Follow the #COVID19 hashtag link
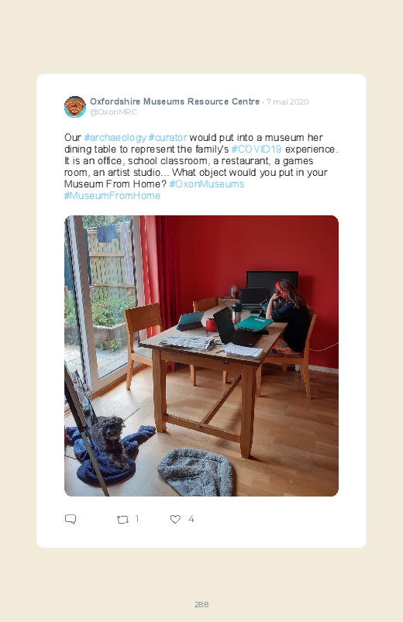This screenshot has width=403, height=622. [x=257, y=149]
